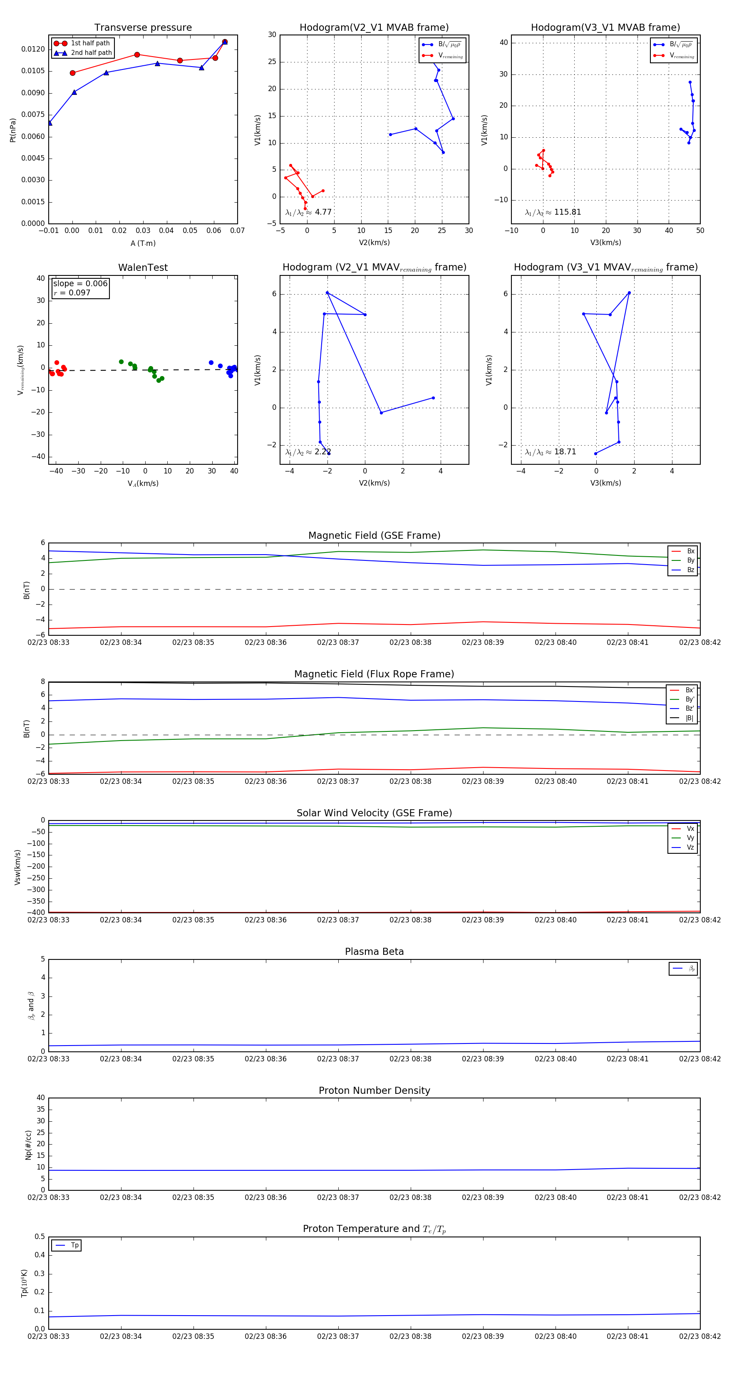Click the "r = 0.097" correlation text
The height and width of the screenshot is (1373, 749).
[72, 292]
